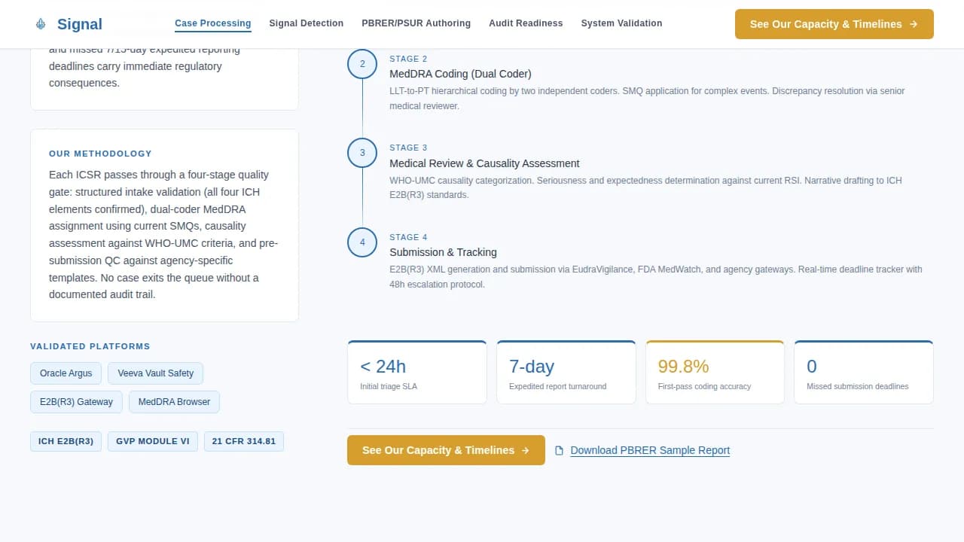Open the Case Processing tab

tap(212, 23)
